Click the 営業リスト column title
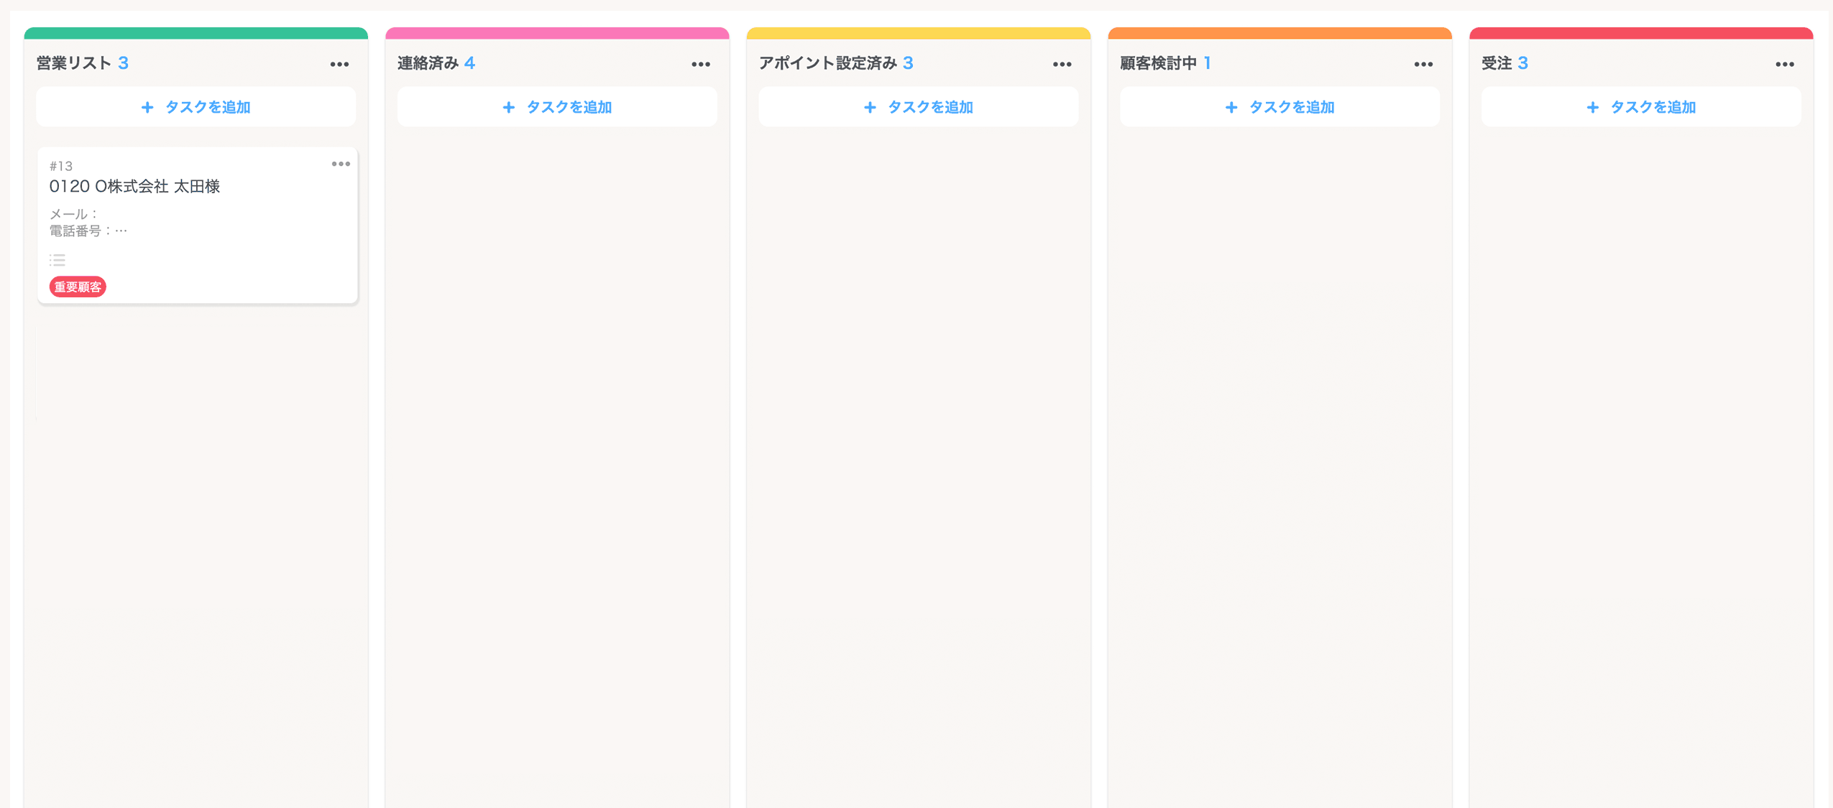Image resolution: width=1833 pixels, height=808 pixels. (74, 63)
